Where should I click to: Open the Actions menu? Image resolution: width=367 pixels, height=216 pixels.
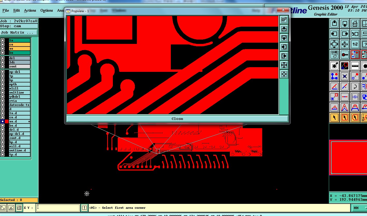point(30,11)
